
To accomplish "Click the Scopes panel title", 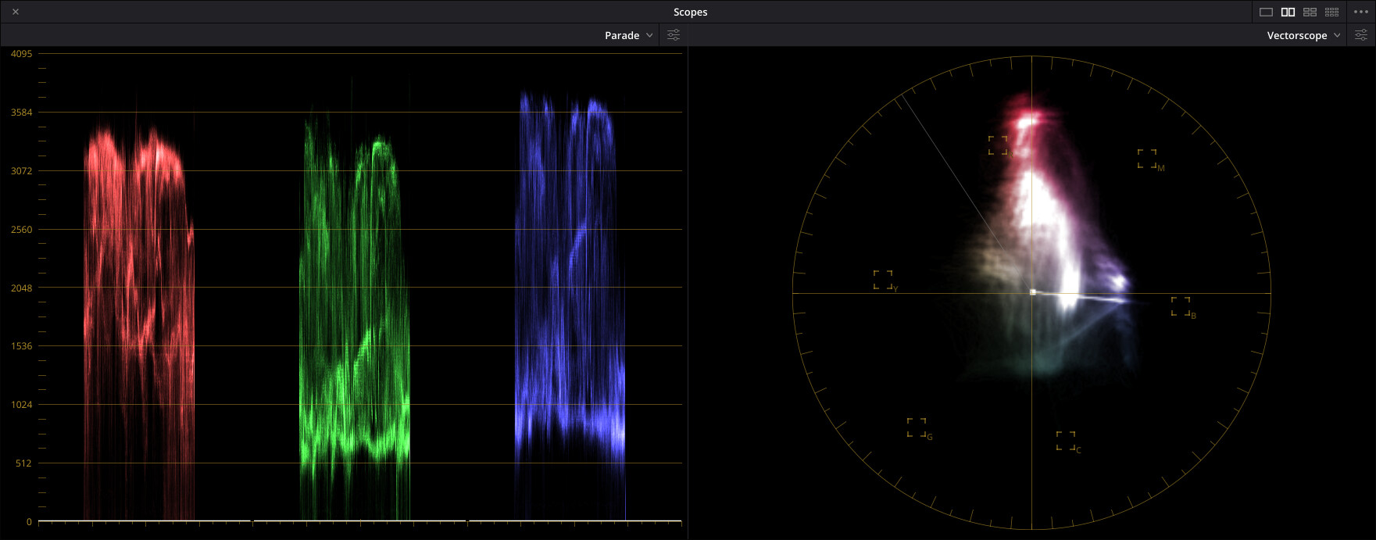I will [690, 12].
